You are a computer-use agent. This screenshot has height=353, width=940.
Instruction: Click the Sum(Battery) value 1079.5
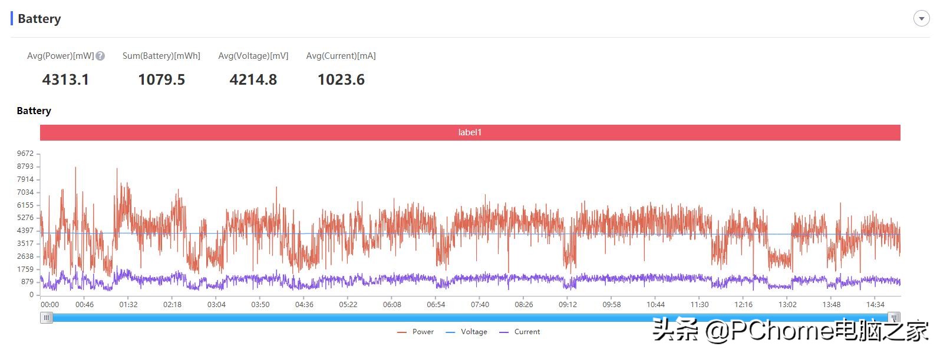pos(161,79)
